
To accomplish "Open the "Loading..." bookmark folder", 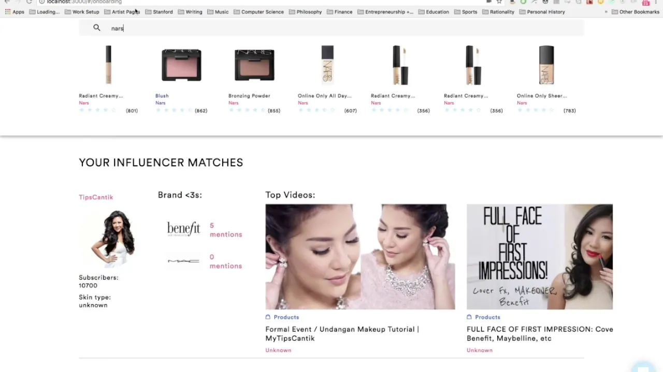I will [x=44, y=12].
